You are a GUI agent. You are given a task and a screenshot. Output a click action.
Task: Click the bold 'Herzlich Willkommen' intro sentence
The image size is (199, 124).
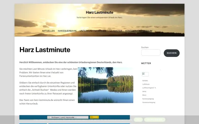click(x=71, y=62)
